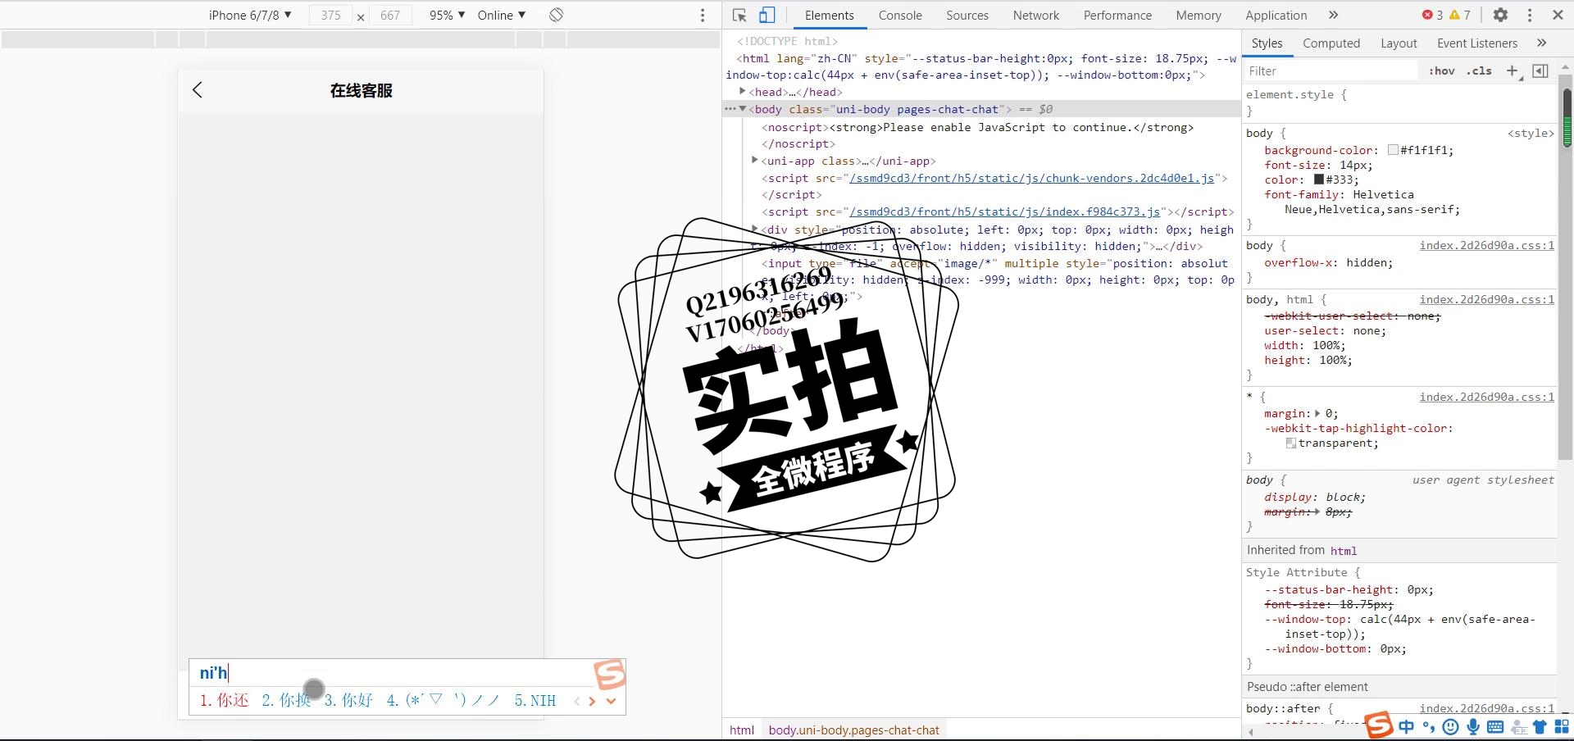Open the Performance tab
The width and height of the screenshot is (1574, 741).
(x=1117, y=15)
